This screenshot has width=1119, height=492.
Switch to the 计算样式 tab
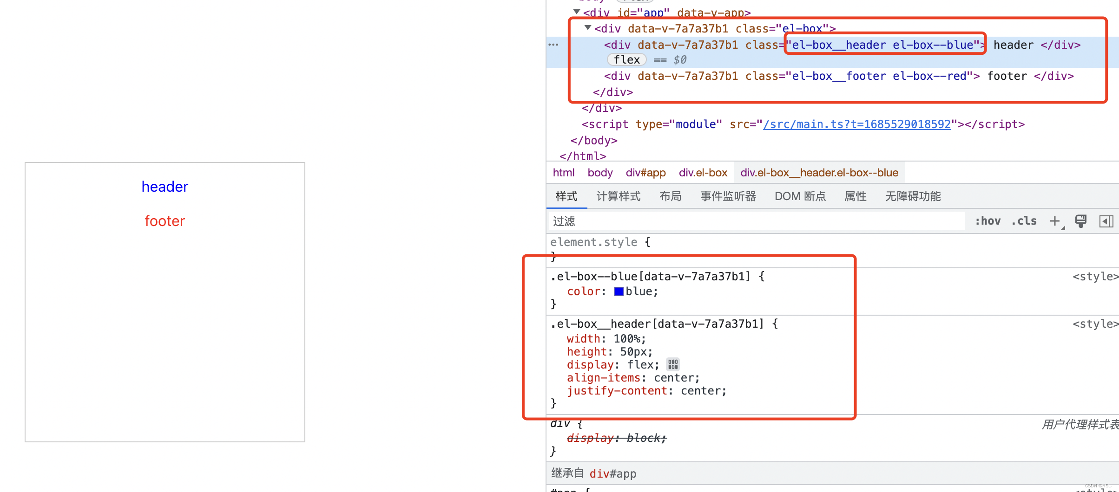click(618, 196)
